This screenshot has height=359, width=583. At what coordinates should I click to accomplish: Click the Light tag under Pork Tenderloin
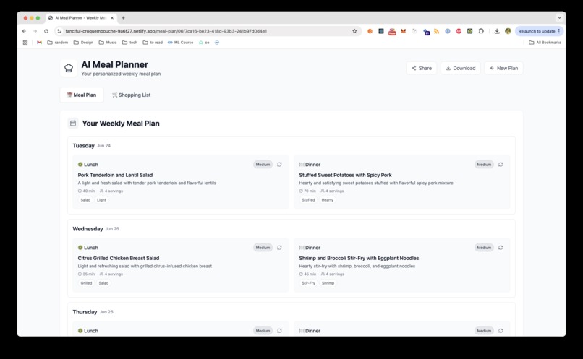coord(101,200)
